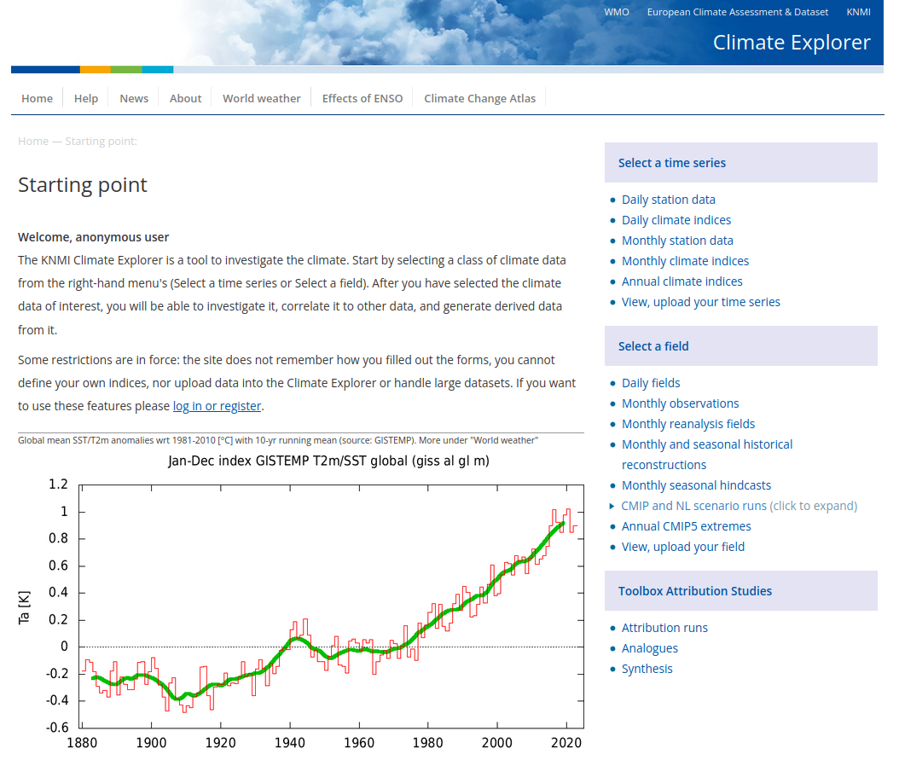Open the Home menu item

(x=38, y=99)
